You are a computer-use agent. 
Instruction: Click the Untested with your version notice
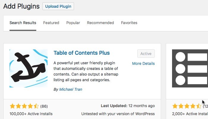pyautogui.click(x=118, y=114)
